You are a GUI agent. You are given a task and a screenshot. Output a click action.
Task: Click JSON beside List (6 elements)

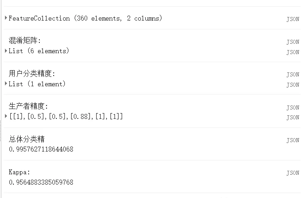[293, 52]
